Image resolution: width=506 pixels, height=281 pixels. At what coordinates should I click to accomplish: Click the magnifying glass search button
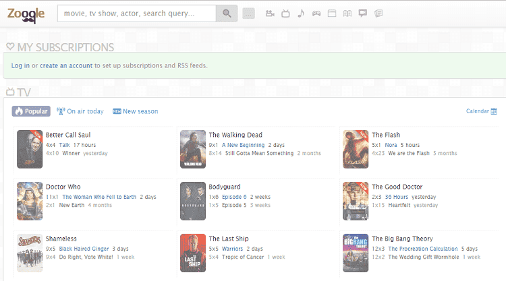227,13
